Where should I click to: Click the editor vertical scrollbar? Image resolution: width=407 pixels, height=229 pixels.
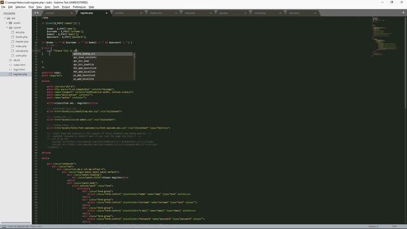point(405,62)
